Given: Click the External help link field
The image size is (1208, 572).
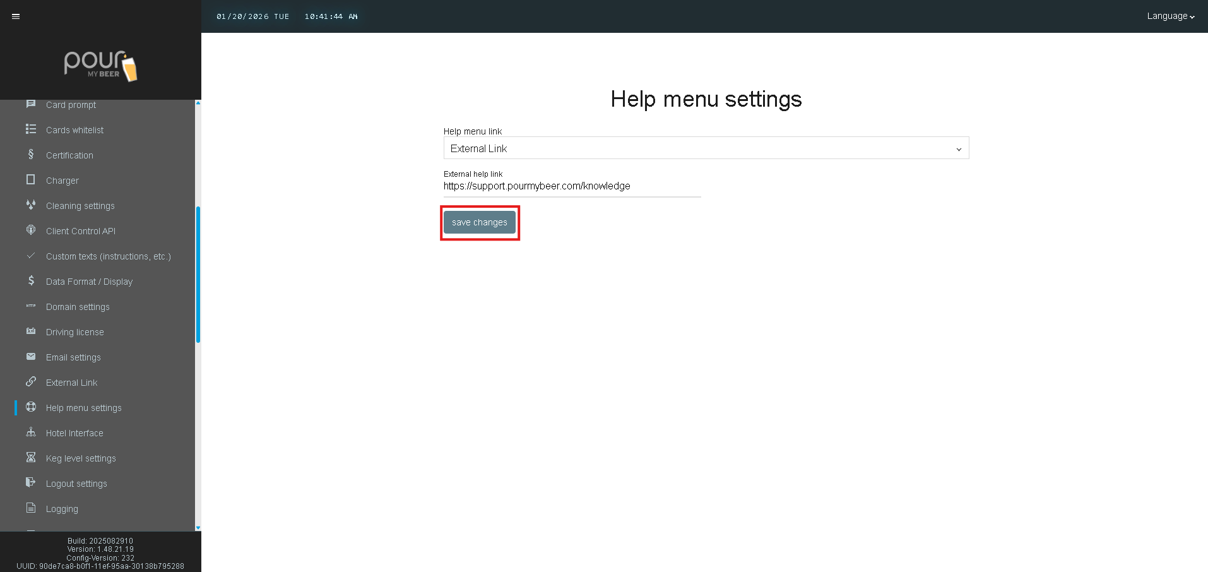Looking at the screenshot, I should (571, 186).
